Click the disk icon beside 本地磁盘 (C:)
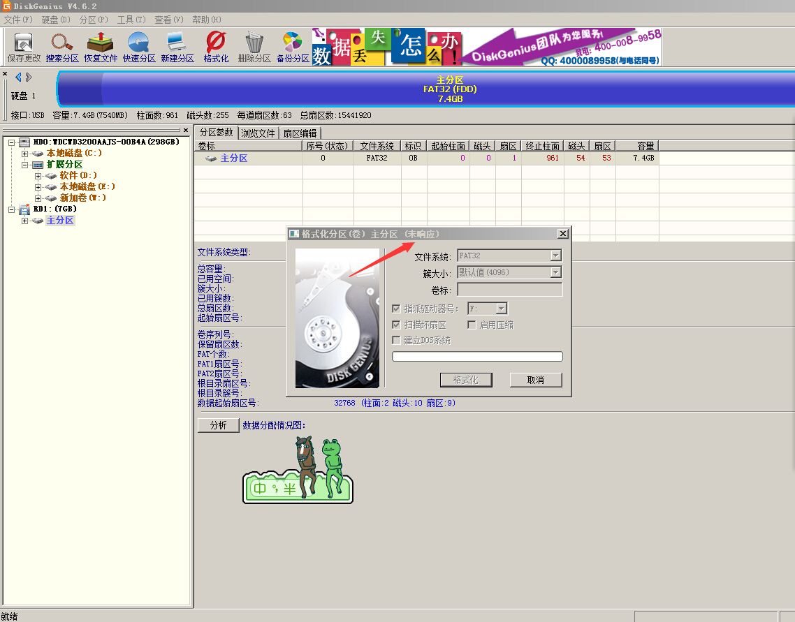795x622 pixels. pyautogui.click(x=38, y=153)
